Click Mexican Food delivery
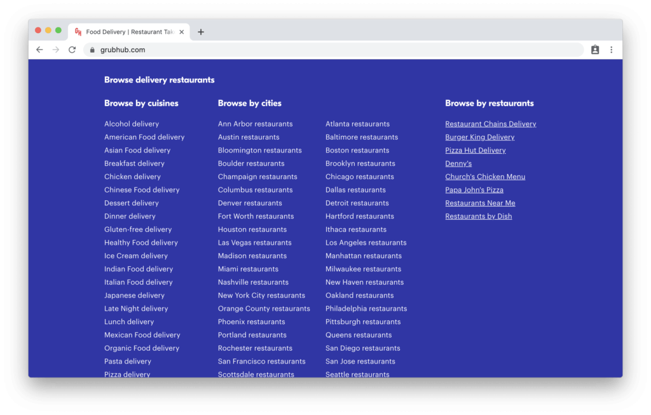The width and height of the screenshot is (651, 415). coord(142,335)
